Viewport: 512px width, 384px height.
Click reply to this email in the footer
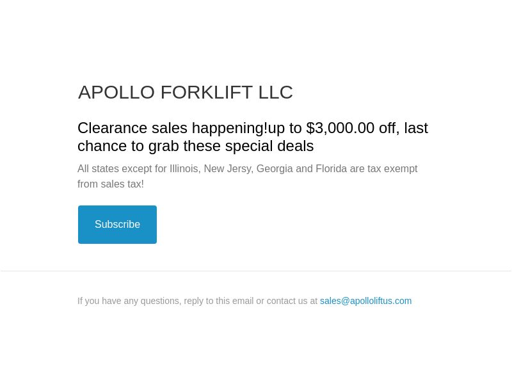(219, 301)
